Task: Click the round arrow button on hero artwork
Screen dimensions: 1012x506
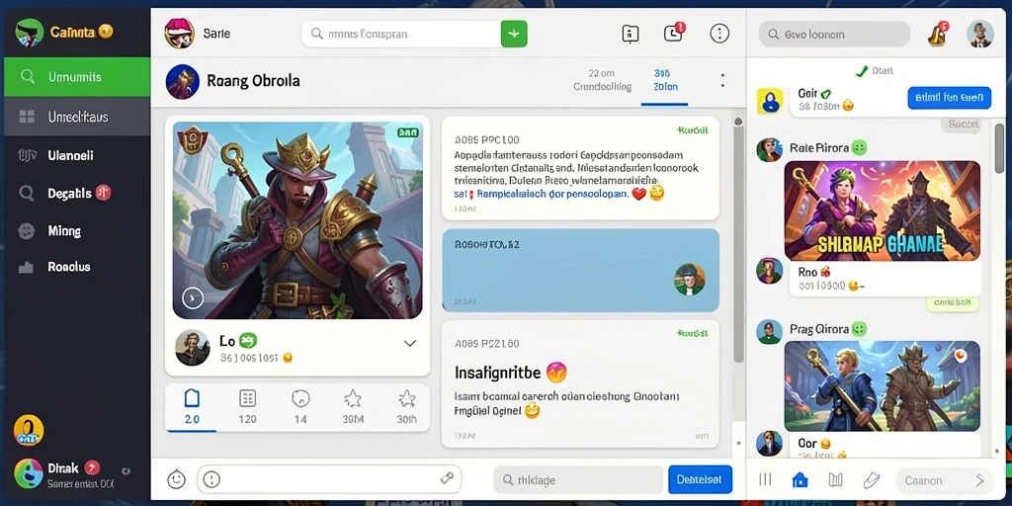Action: pos(193,297)
